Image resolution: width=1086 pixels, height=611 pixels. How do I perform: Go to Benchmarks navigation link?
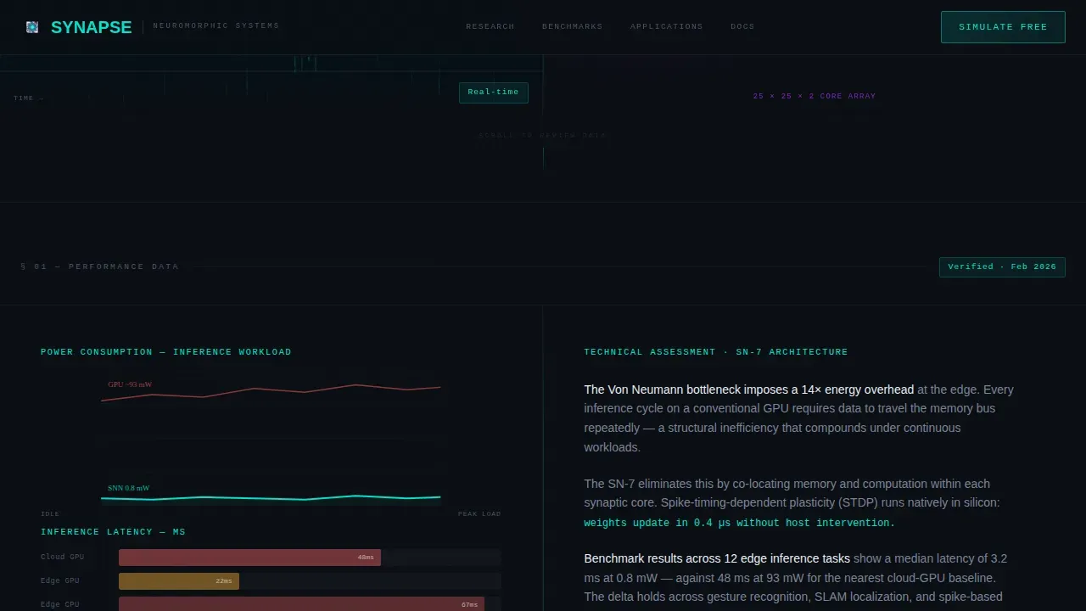point(573,26)
